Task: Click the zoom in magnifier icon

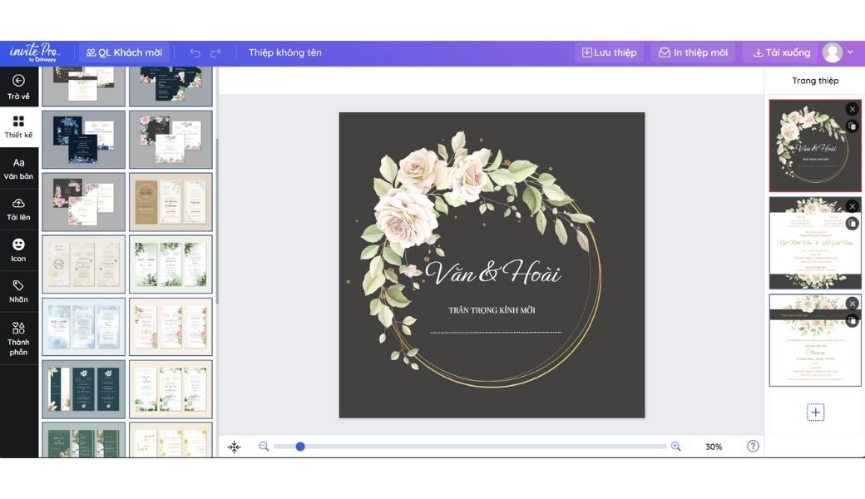Action: point(675,447)
